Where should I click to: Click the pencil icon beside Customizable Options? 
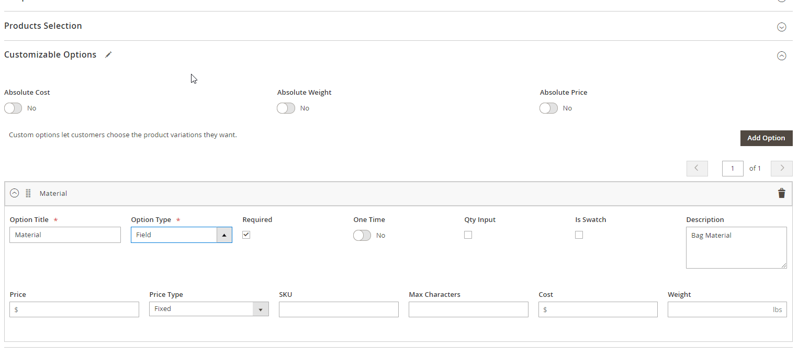[108, 55]
